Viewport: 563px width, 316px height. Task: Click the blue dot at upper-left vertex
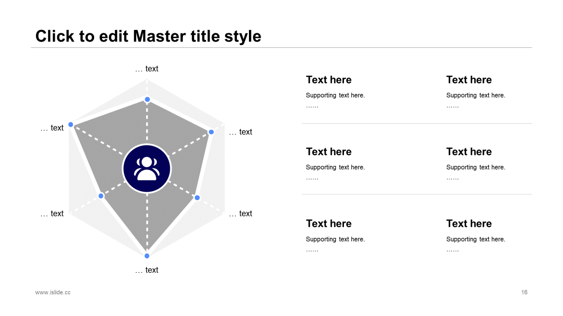70,125
